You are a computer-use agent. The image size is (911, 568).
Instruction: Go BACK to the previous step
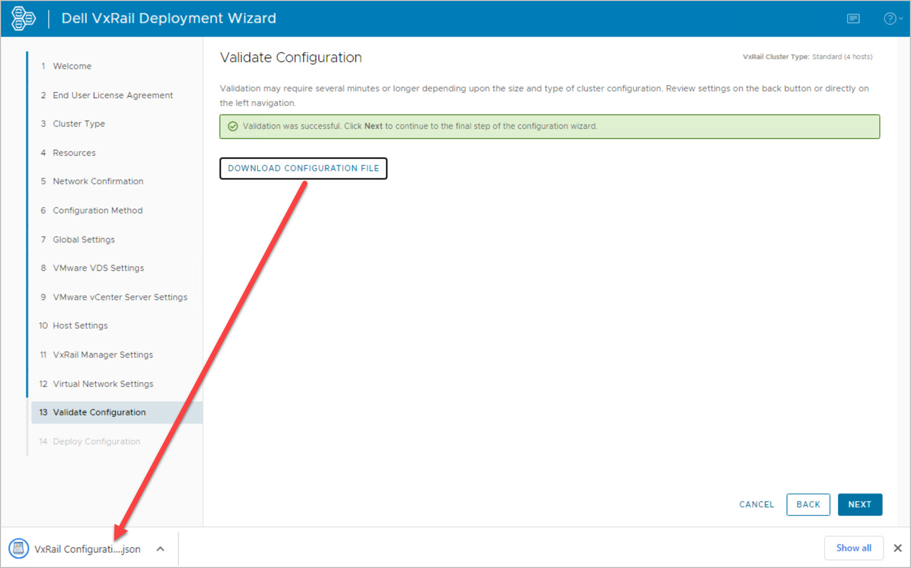808,505
